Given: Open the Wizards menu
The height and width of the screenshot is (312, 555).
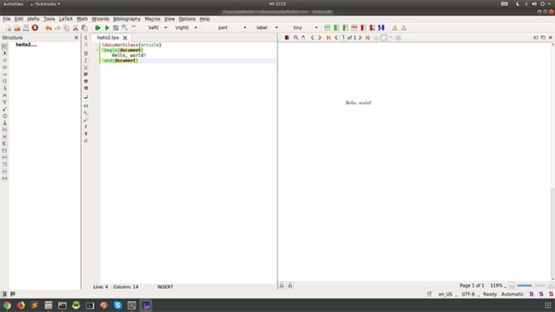Looking at the screenshot, I should pyautogui.click(x=101, y=19).
